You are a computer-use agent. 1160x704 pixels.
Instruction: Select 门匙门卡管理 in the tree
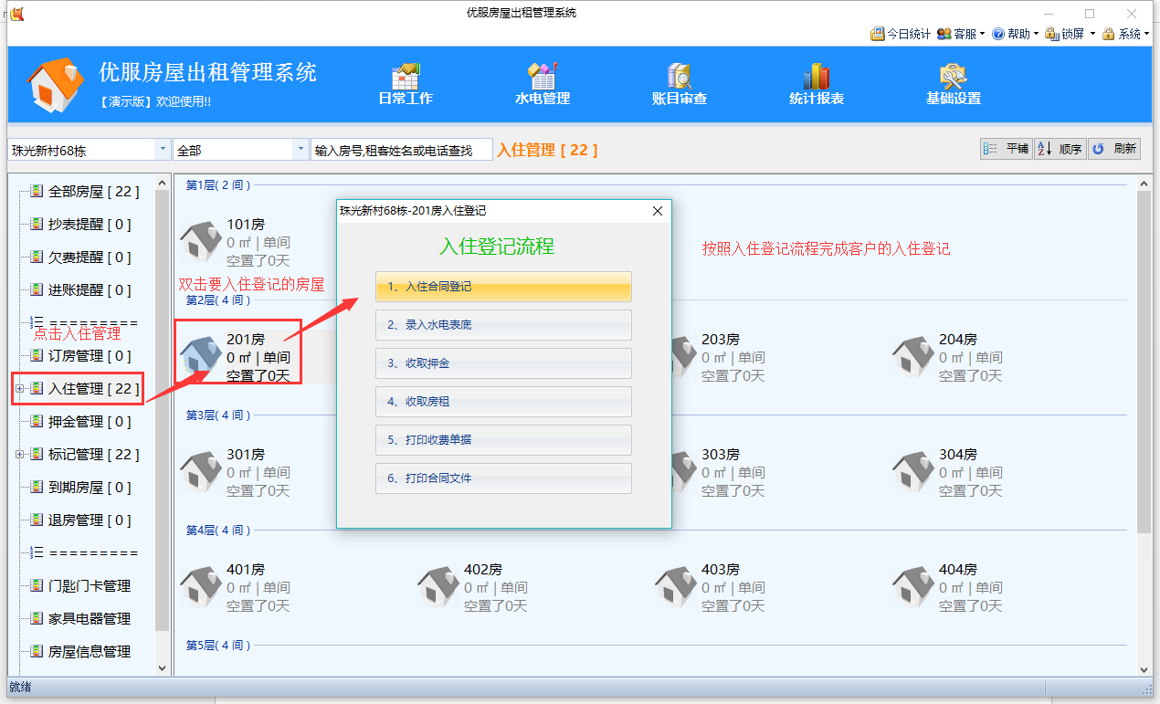89,586
